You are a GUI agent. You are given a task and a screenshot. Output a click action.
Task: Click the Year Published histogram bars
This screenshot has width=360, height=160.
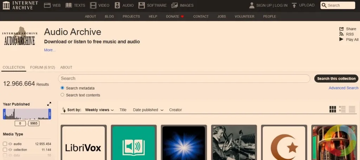tap(27, 114)
